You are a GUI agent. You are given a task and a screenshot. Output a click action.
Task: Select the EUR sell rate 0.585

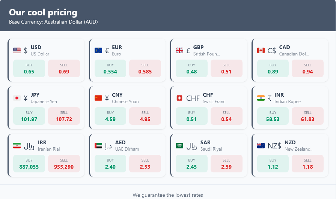click(x=145, y=72)
